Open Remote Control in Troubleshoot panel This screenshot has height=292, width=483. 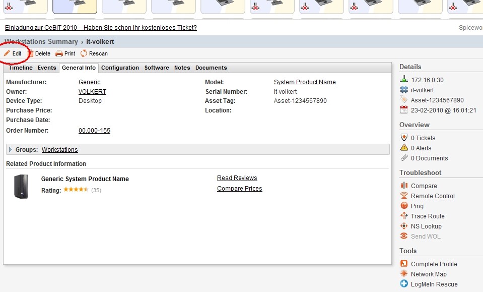[x=434, y=196]
